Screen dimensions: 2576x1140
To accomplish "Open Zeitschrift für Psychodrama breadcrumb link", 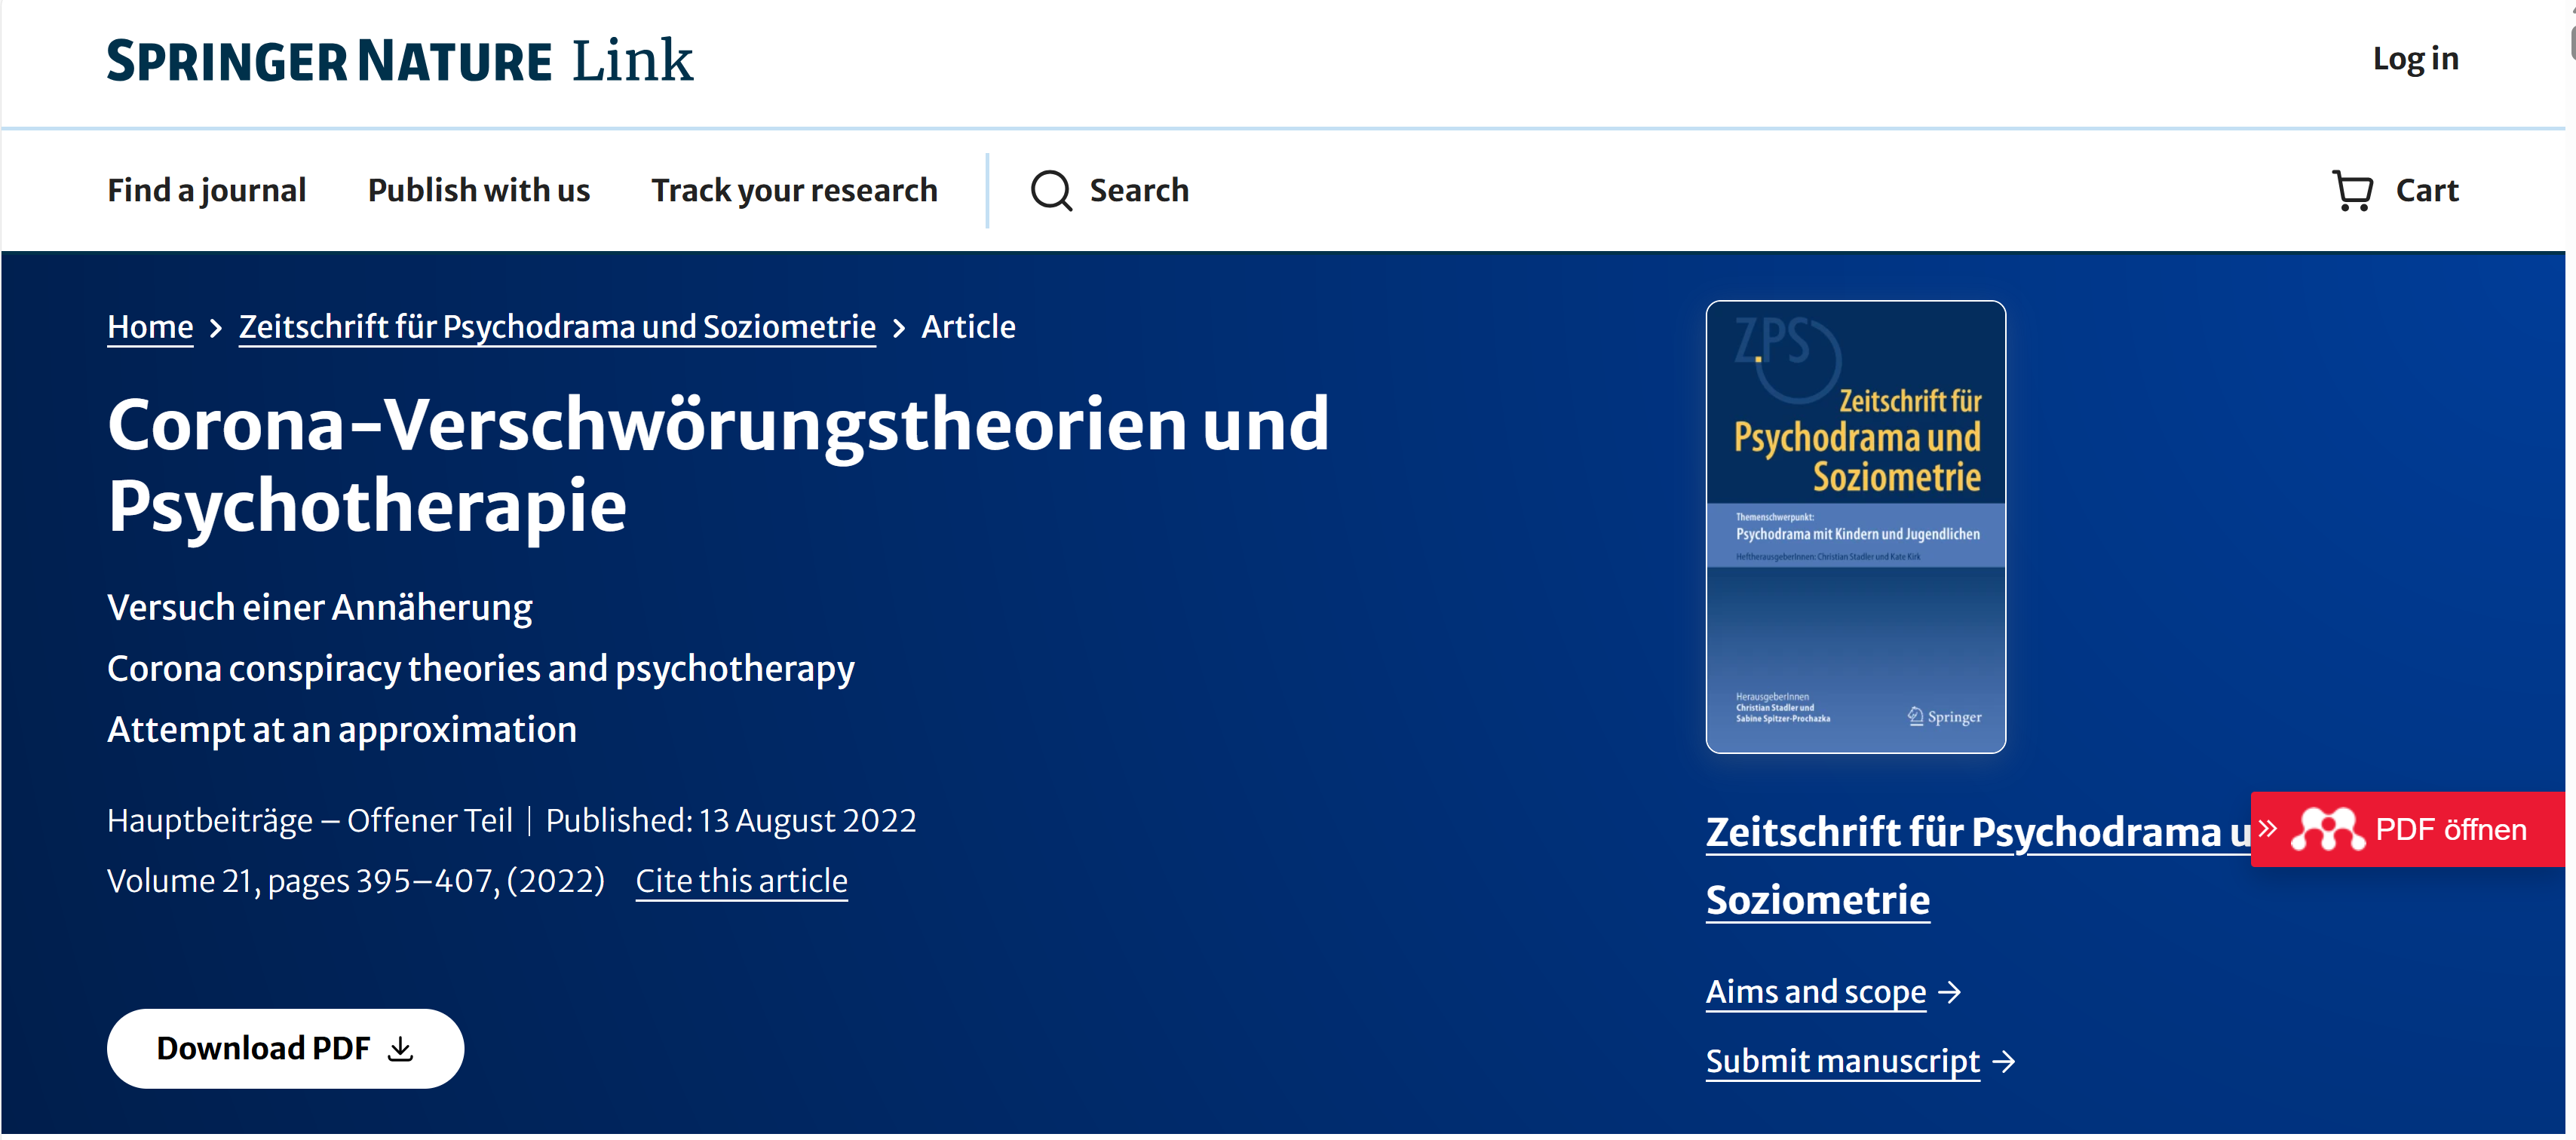I will (557, 327).
